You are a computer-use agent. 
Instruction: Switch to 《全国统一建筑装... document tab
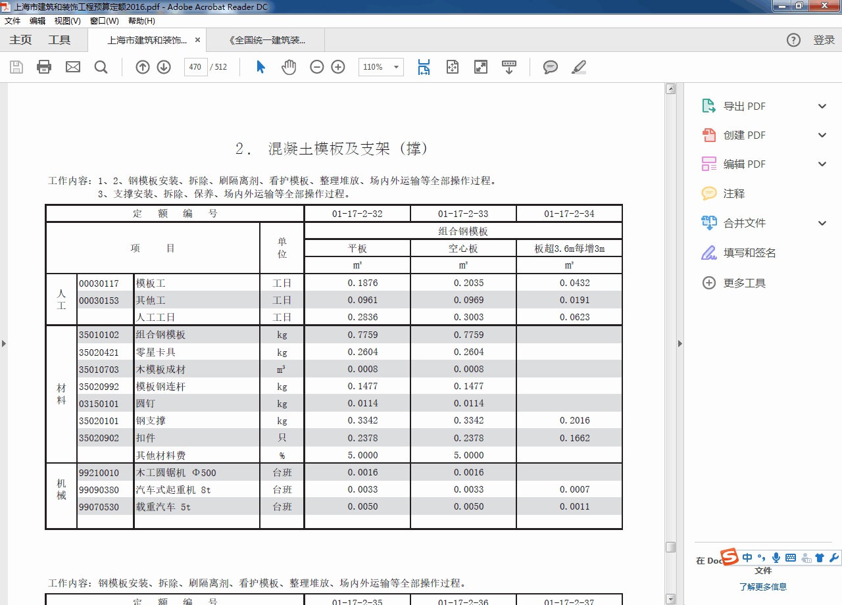pyautogui.click(x=267, y=40)
